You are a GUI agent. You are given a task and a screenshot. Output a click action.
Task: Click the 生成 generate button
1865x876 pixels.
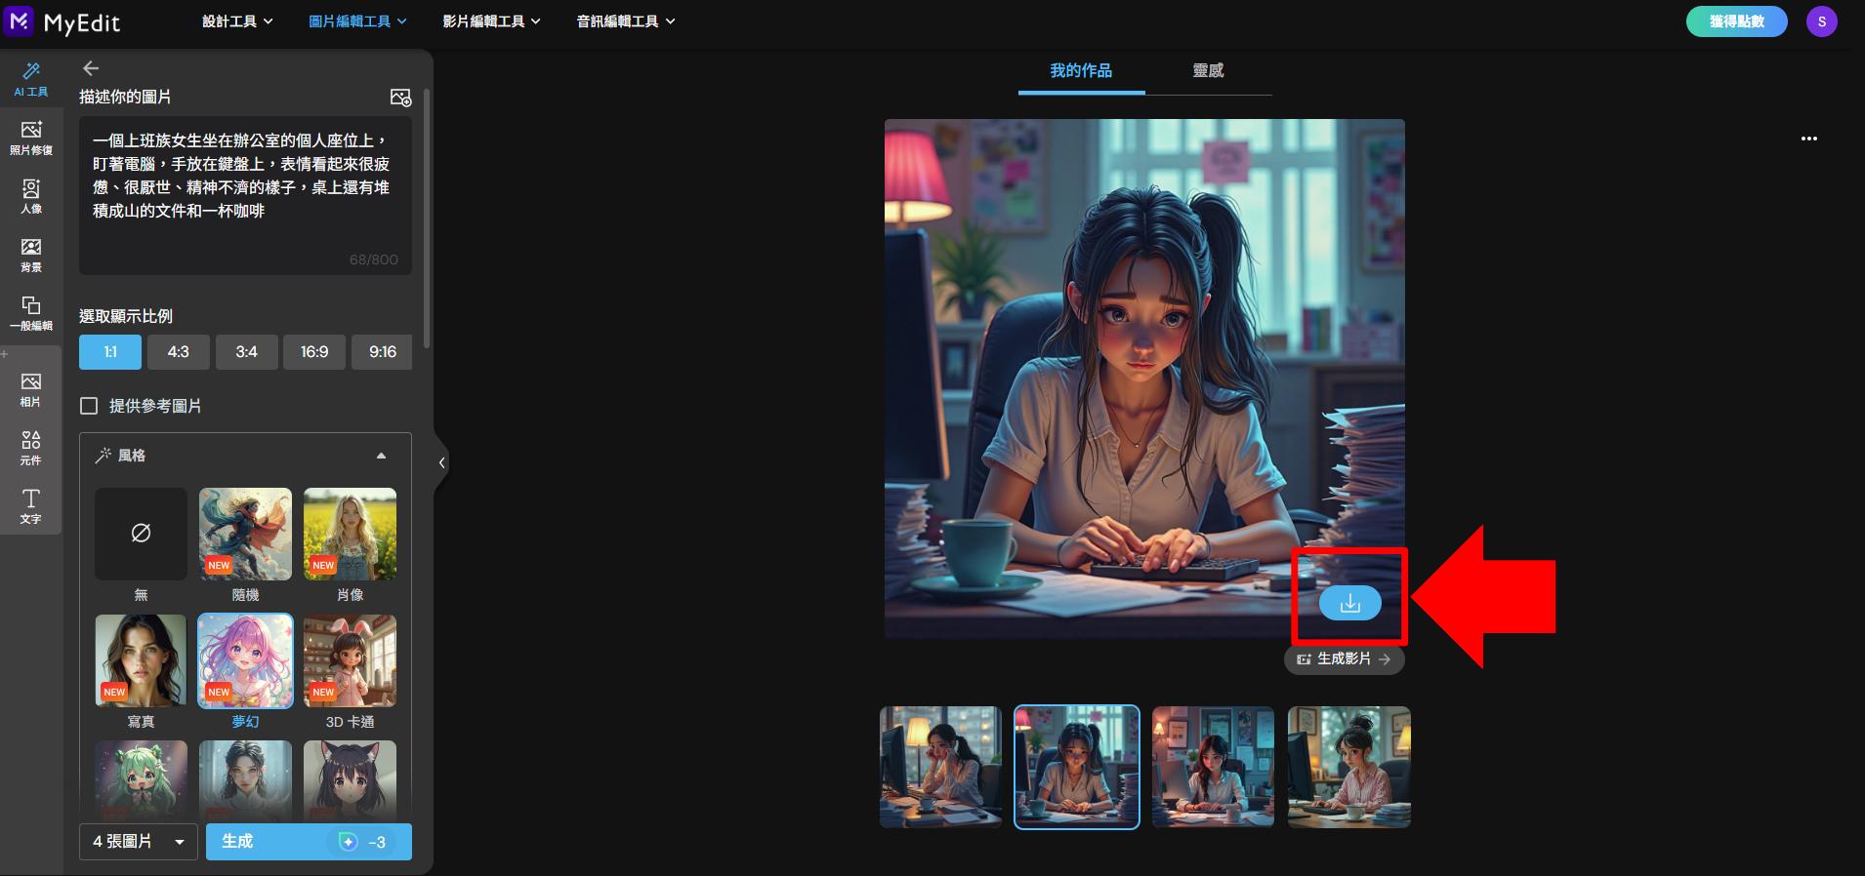click(x=309, y=842)
